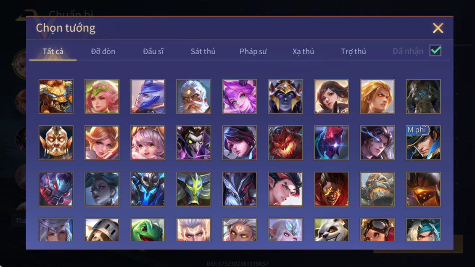Show the Pháp sư heroes tab
This screenshot has height=267, width=475.
(x=253, y=51)
